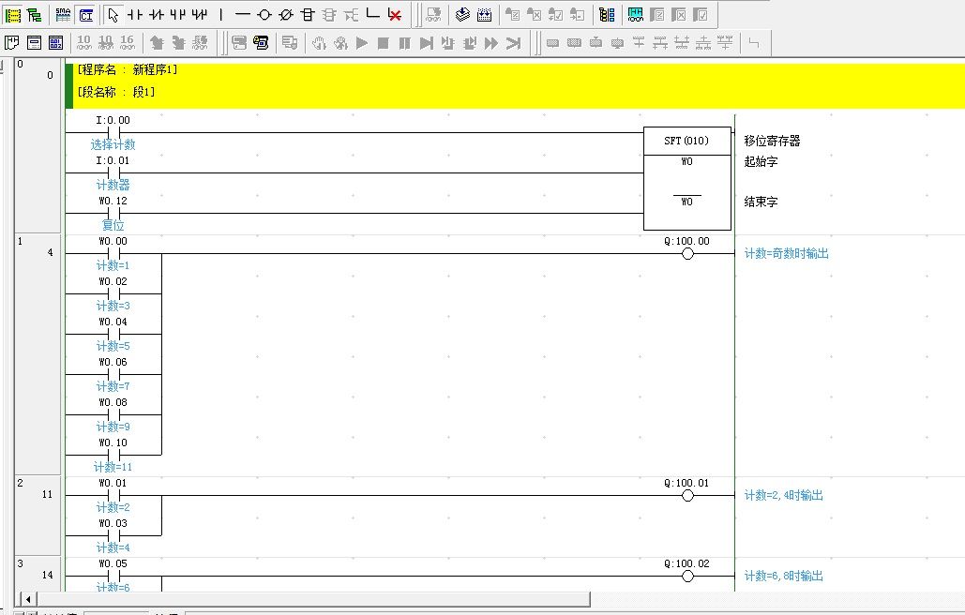
Task: Click the rung comment 计数=奇数时输出
Action: coord(786,254)
